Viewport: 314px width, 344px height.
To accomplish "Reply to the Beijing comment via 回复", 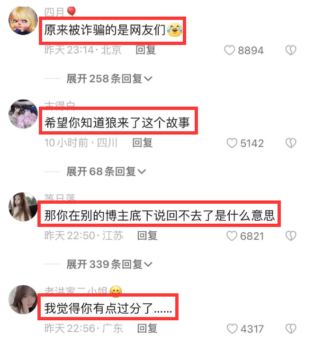I will point(145,50).
